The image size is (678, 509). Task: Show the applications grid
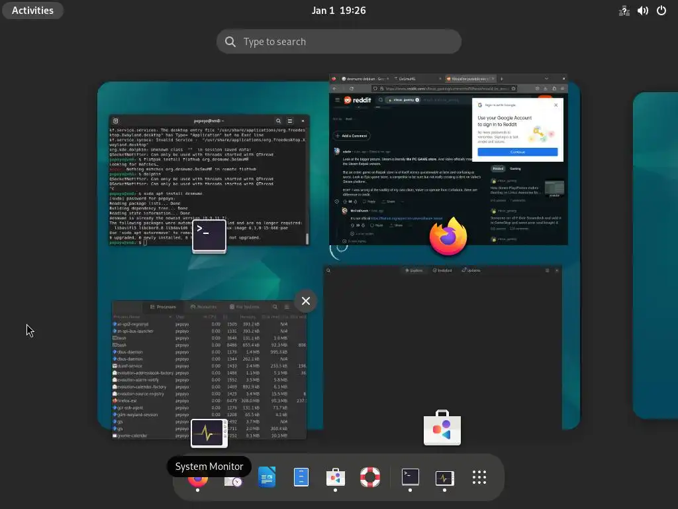pyautogui.click(x=479, y=477)
